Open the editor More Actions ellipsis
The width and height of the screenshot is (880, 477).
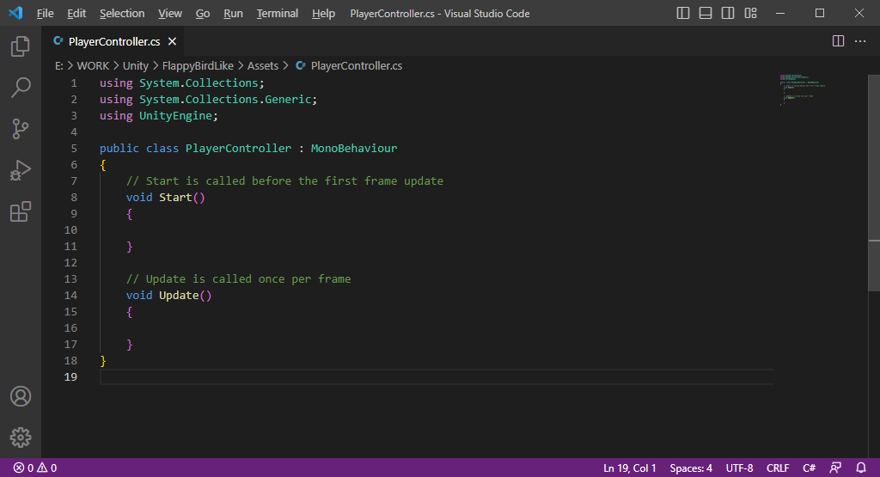[859, 41]
